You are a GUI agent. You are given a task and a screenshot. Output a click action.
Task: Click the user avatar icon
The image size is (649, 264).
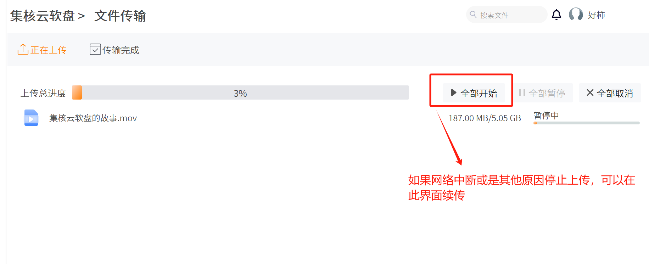tap(576, 15)
